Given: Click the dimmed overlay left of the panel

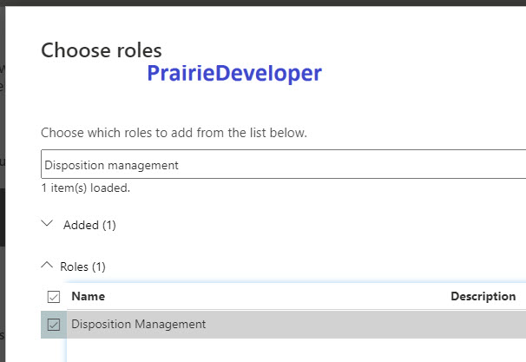Looking at the screenshot, I should click(x=3, y=181).
